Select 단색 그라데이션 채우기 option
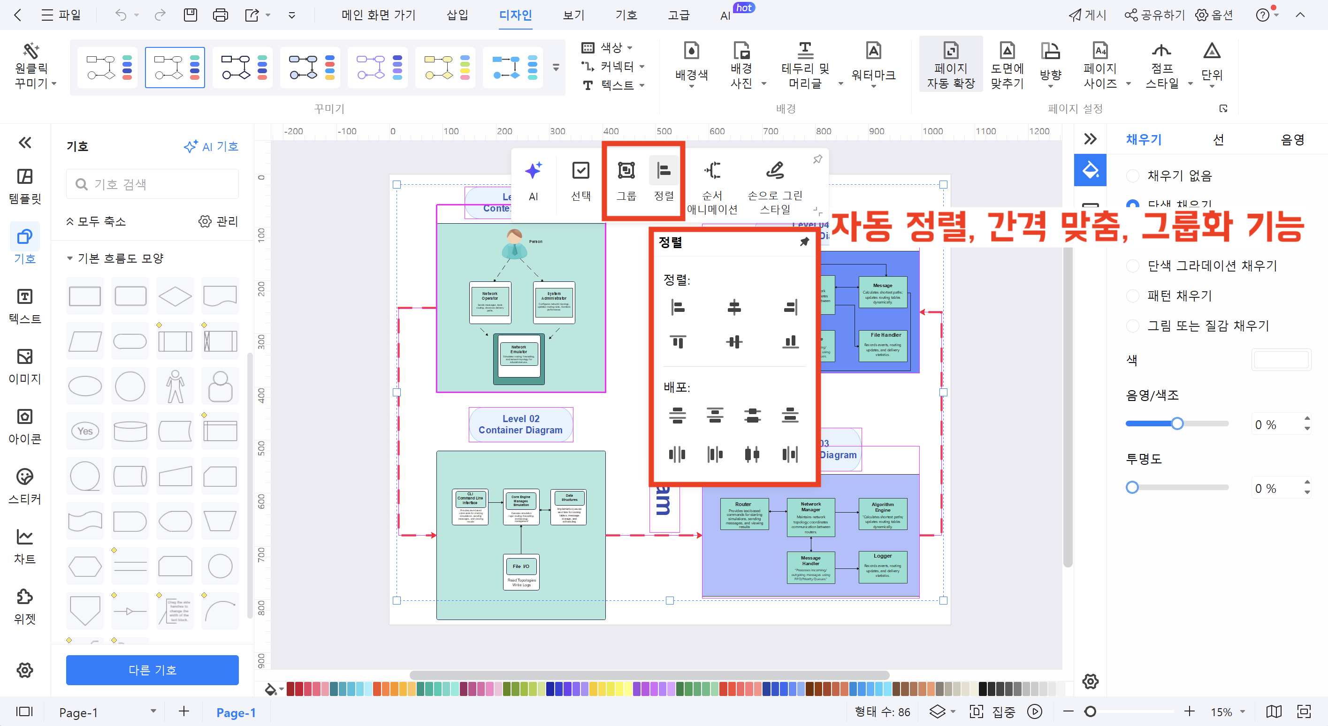Image resolution: width=1328 pixels, height=726 pixels. [x=1133, y=266]
